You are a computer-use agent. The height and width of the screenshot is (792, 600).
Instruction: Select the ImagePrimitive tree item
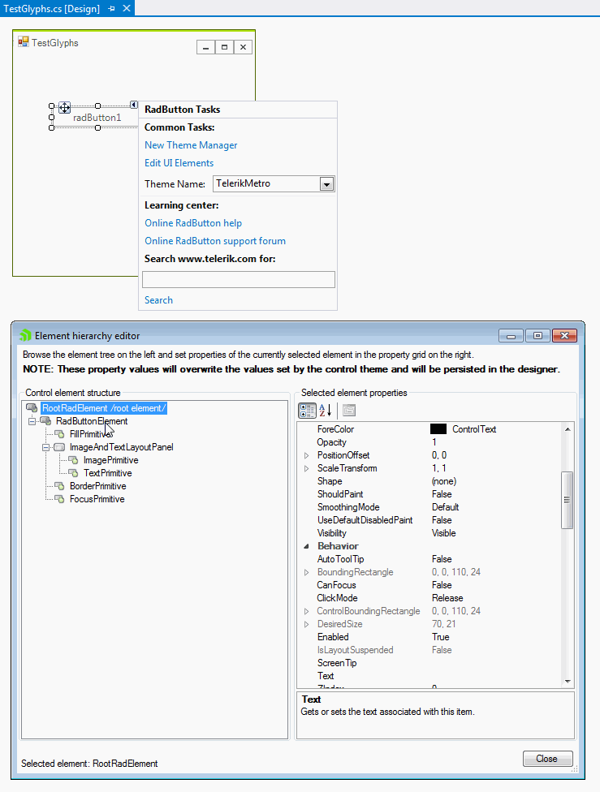tap(110, 460)
